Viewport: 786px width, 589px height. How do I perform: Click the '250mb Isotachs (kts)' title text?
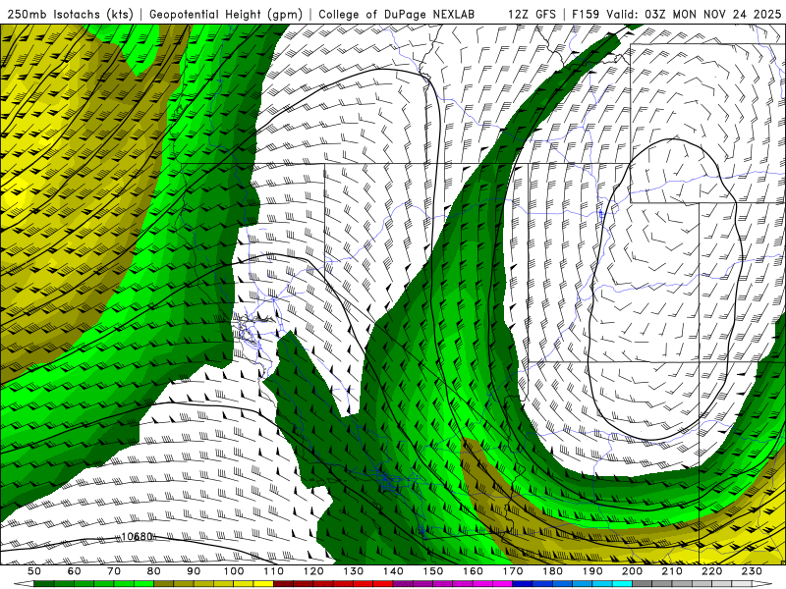71,14
